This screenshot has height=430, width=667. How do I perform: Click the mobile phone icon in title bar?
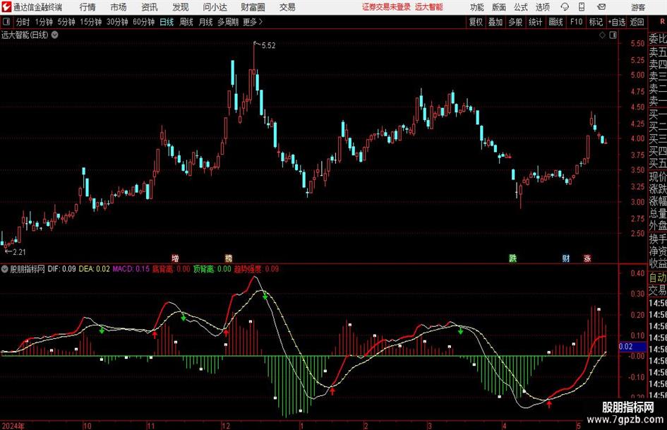click(582, 7)
